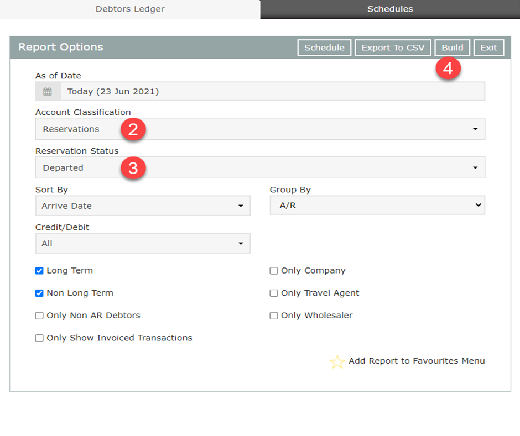The height and width of the screenshot is (436, 520).
Task: Click the calendar icon beside As of Date
Action: coord(48,92)
